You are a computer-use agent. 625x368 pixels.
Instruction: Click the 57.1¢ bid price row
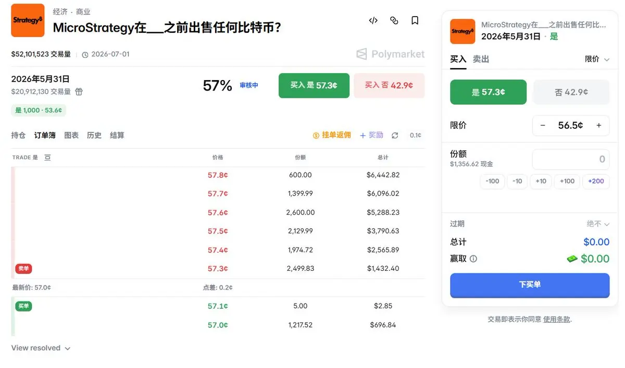[218, 306]
